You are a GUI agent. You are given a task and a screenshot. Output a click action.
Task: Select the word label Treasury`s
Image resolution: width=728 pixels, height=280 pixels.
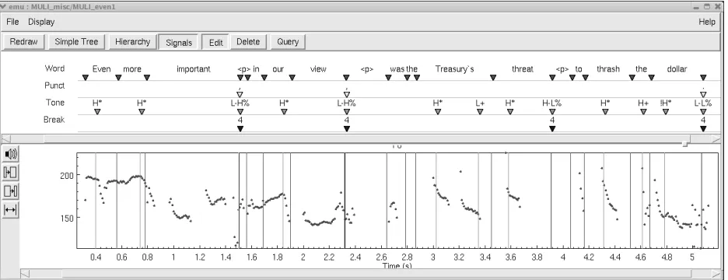[x=454, y=69]
